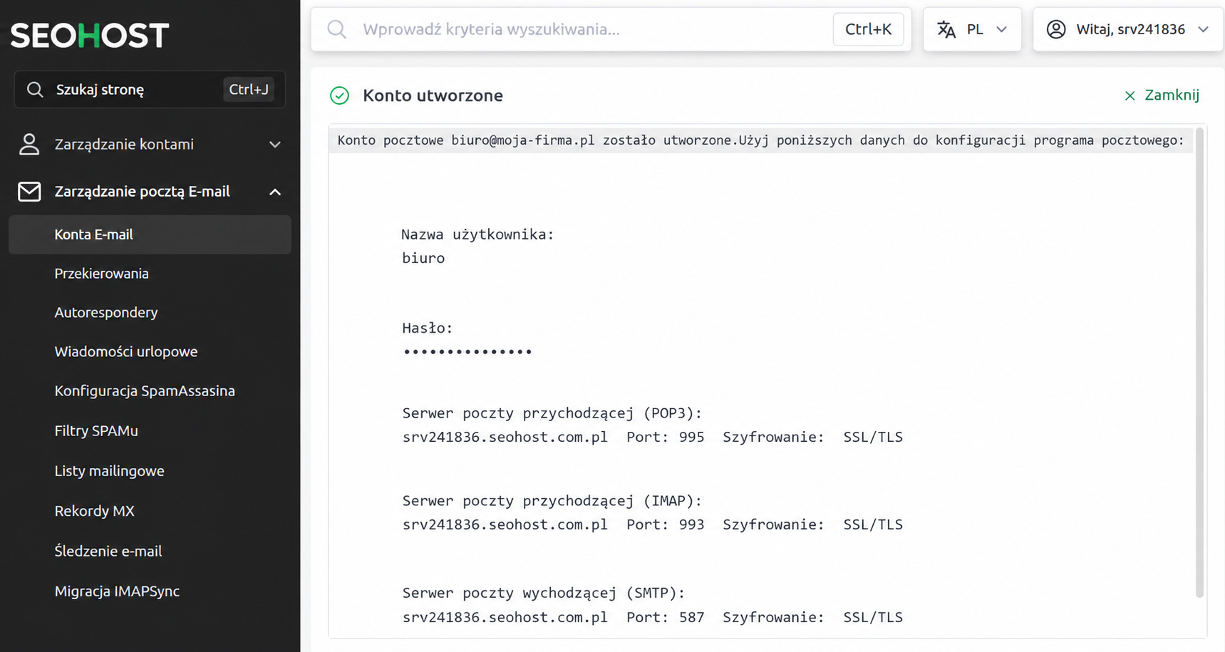Go to Wiadomości urlopowe
1225x652 pixels.
coord(126,352)
